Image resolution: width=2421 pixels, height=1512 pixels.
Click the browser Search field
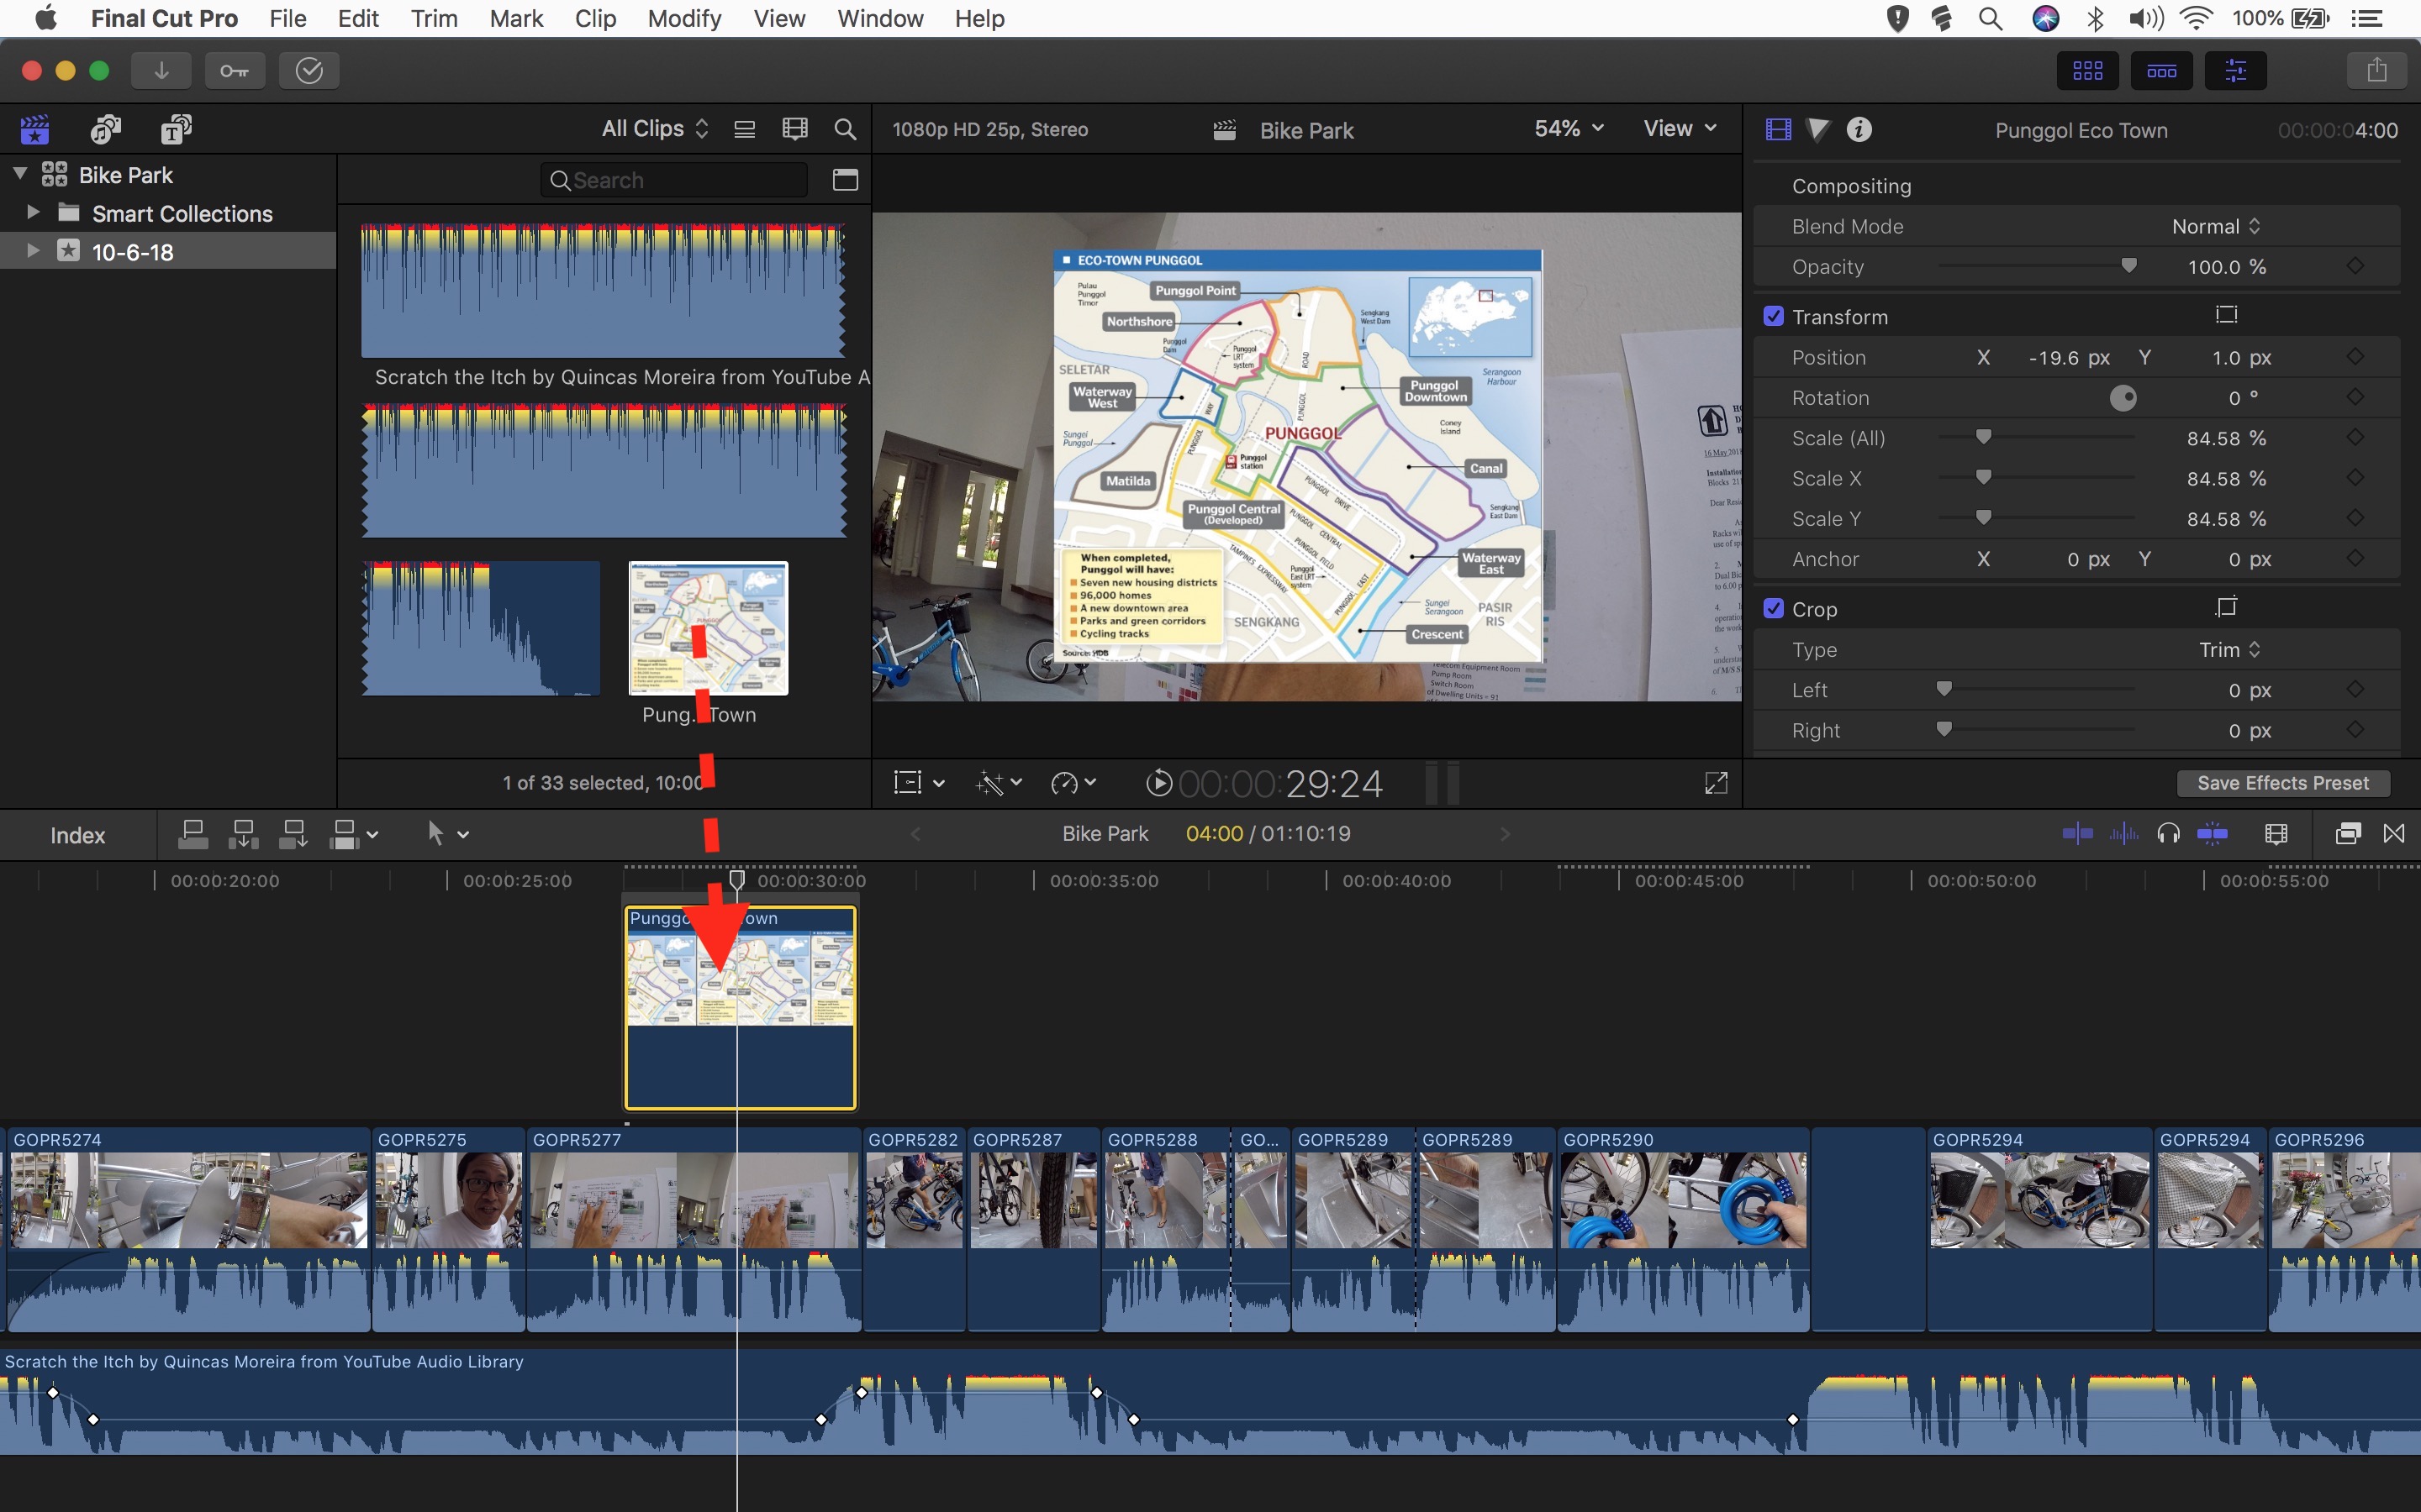(675, 180)
